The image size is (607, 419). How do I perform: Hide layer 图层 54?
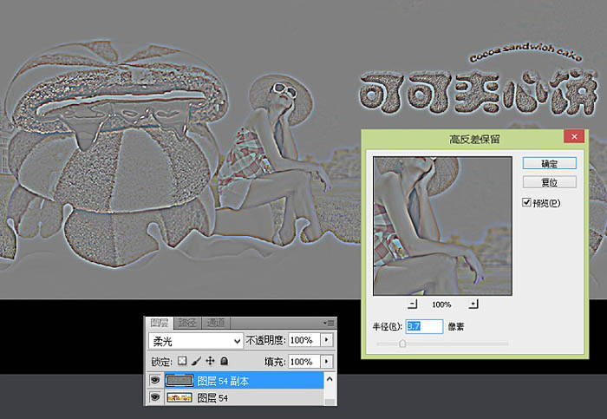[x=155, y=397]
